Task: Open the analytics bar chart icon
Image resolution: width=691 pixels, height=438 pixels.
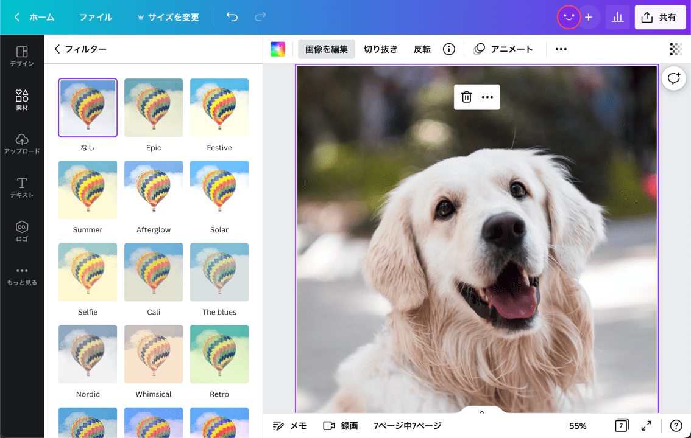Action: pos(617,17)
